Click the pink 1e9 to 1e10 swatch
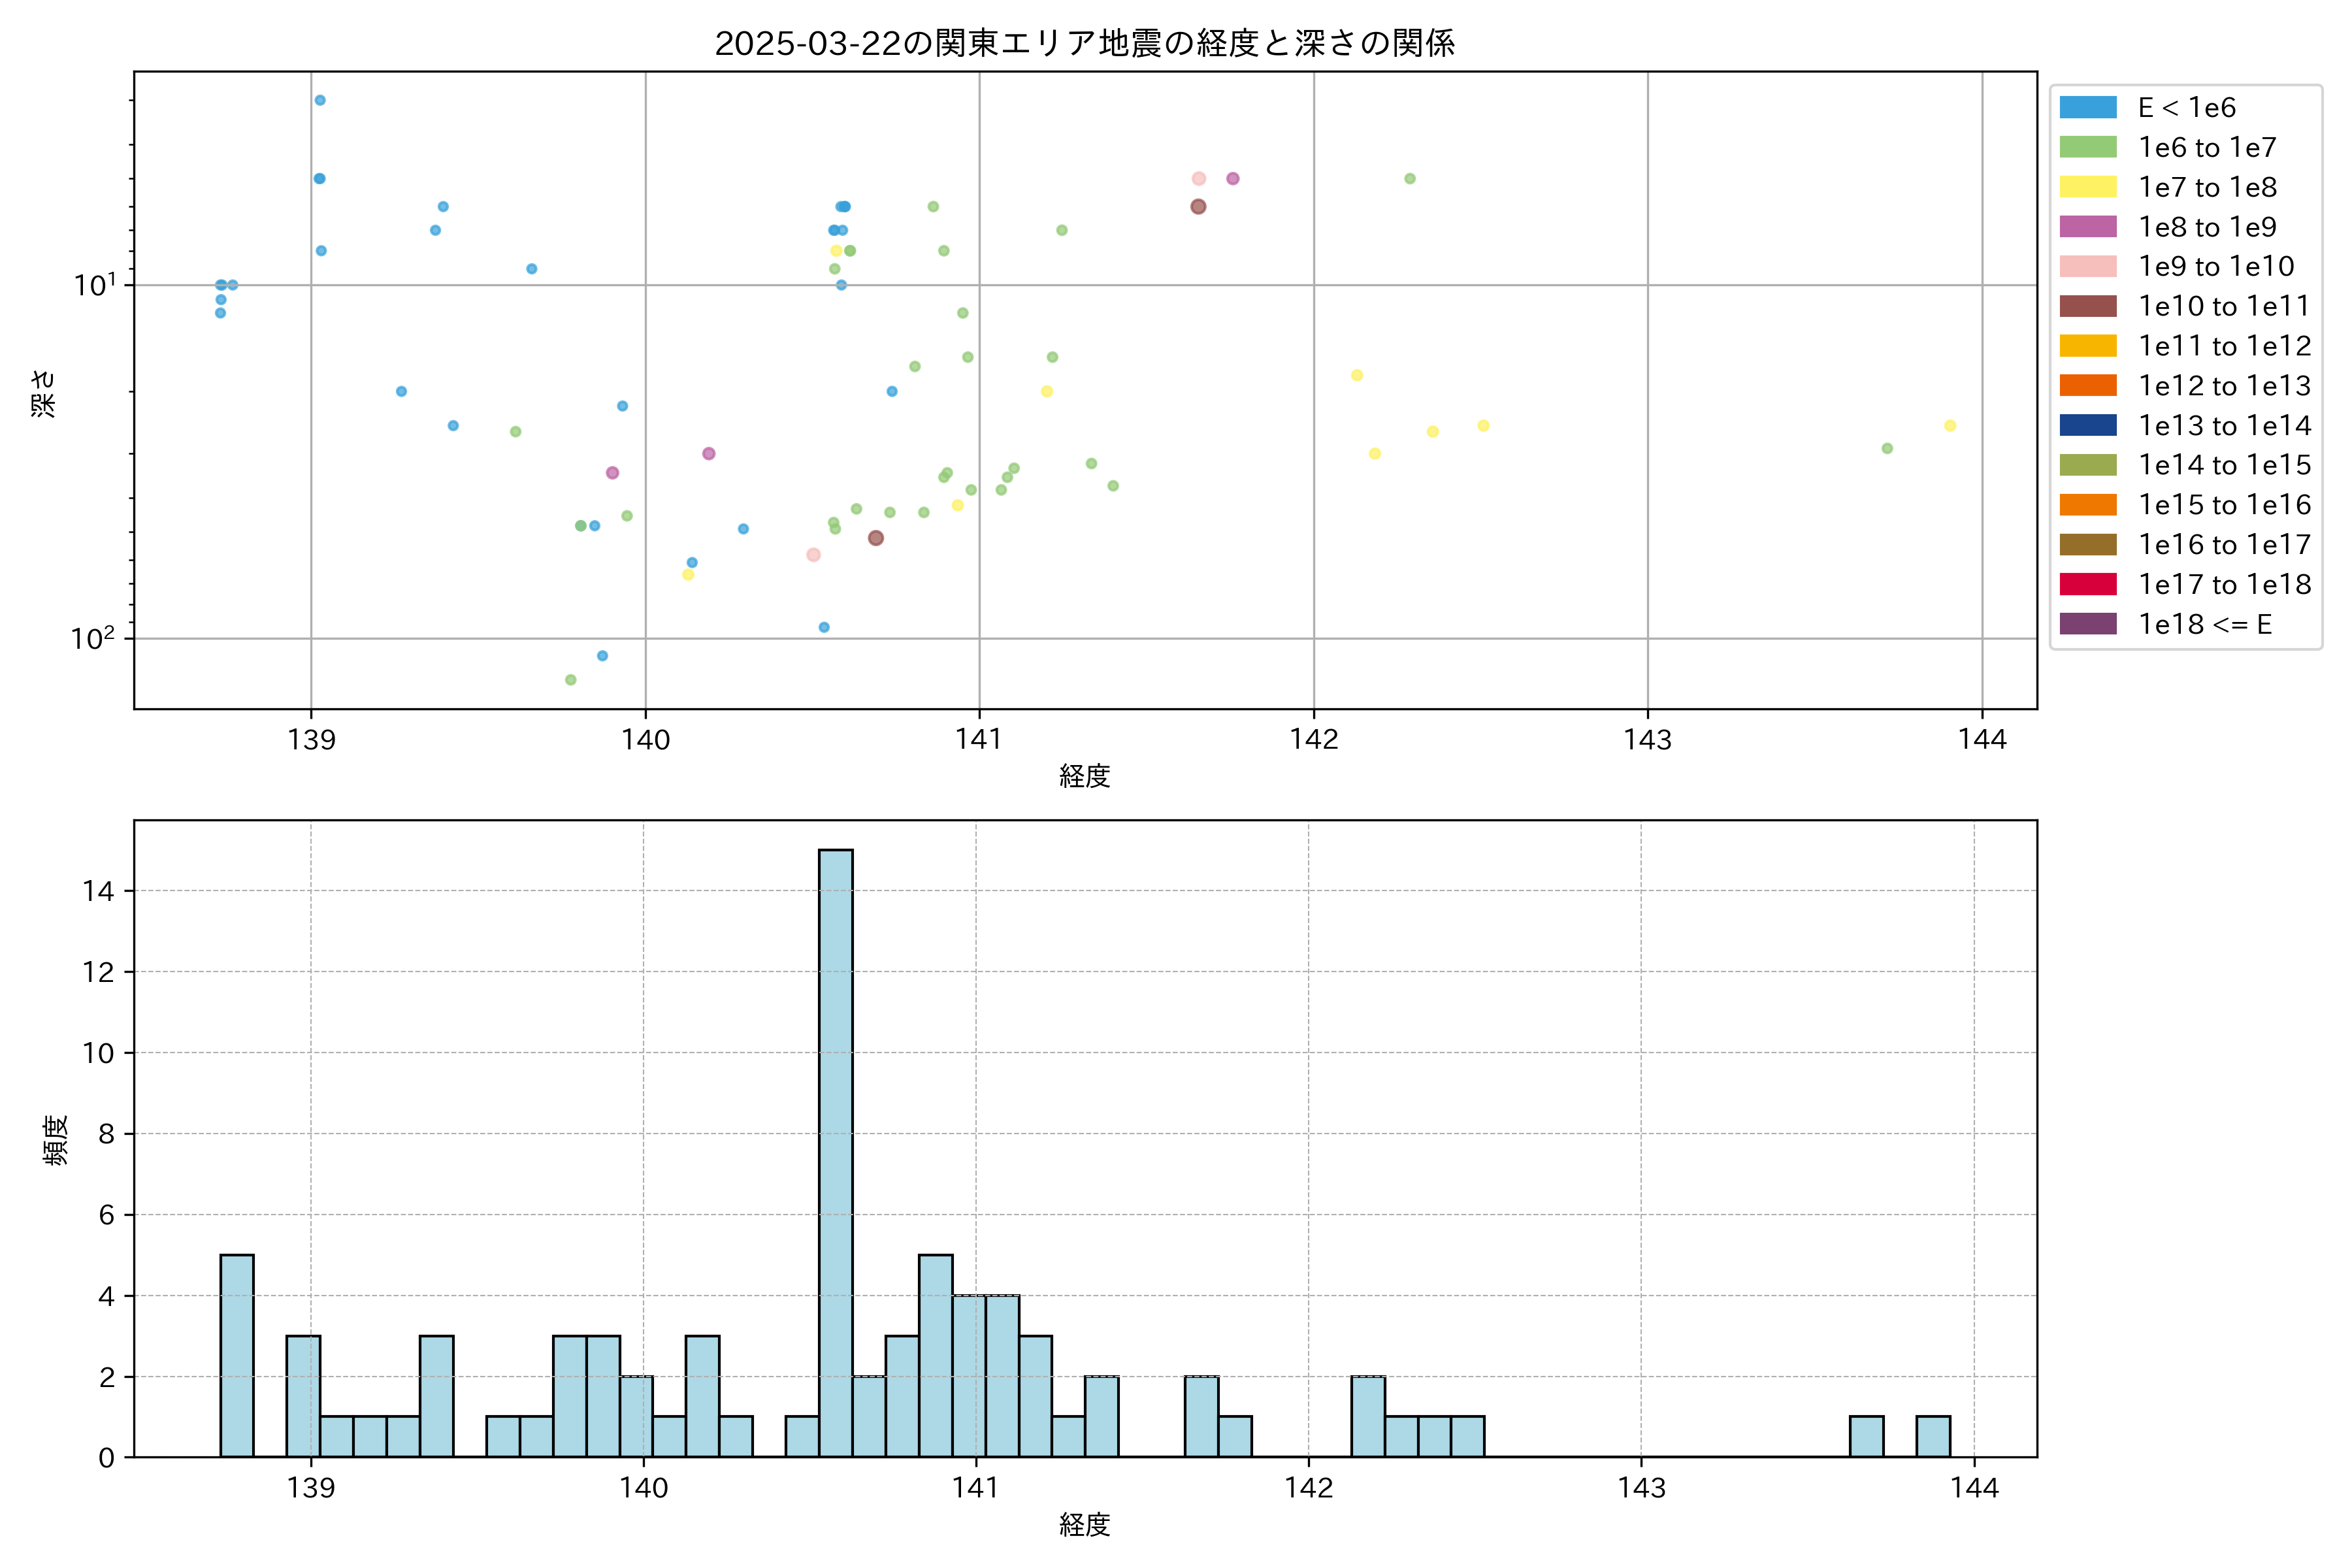The height and width of the screenshot is (1568, 2352). tap(2087, 266)
